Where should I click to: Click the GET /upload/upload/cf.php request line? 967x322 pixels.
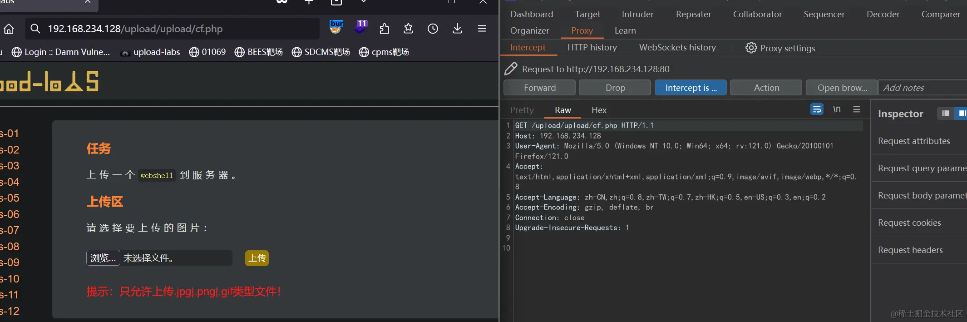click(x=584, y=125)
